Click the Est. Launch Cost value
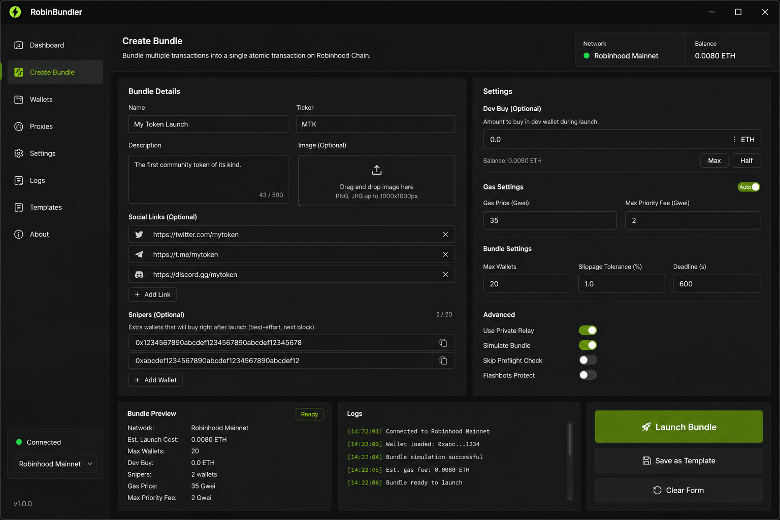 [209, 440]
